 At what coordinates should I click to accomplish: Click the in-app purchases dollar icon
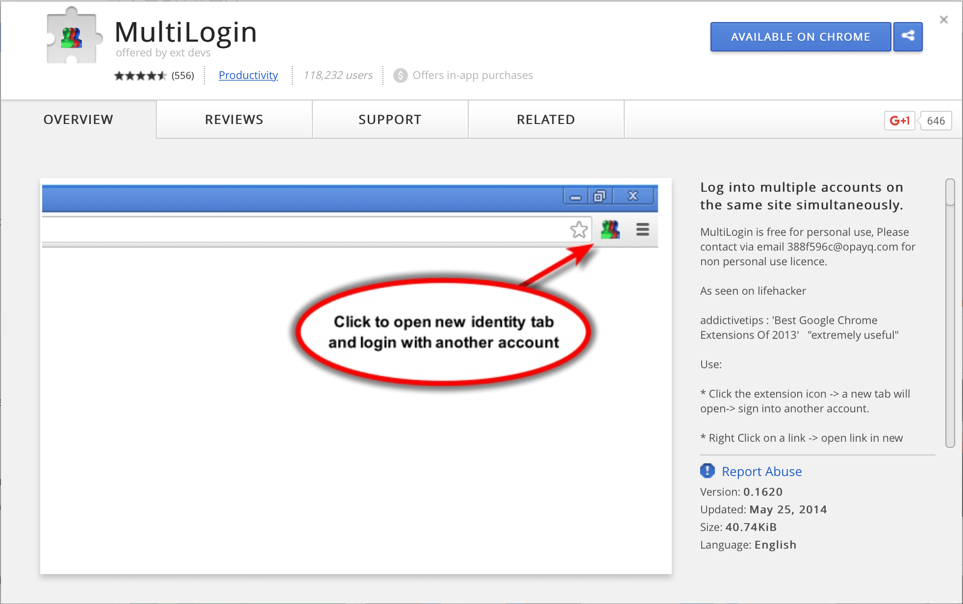click(400, 75)
